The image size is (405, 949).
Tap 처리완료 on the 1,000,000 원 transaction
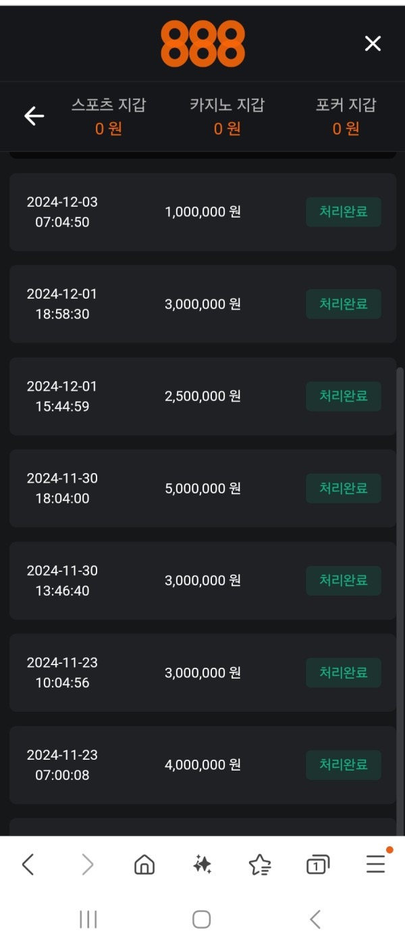343,211
